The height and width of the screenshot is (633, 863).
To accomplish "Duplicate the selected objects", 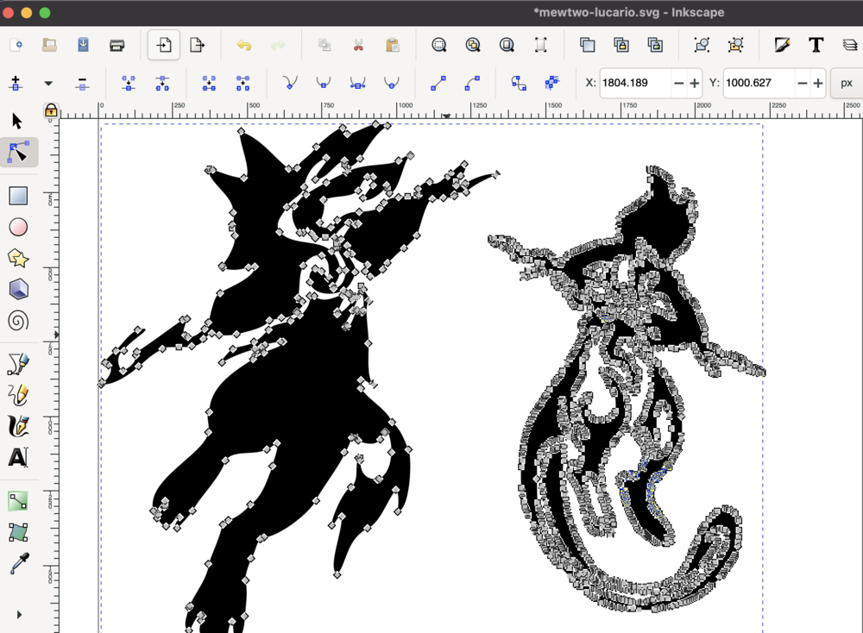I will click(x=587, y=45).
